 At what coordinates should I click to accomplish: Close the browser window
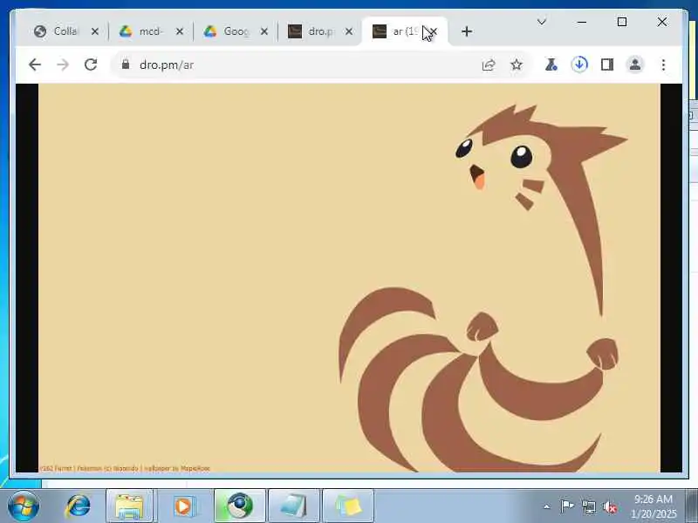tap(662, 22)
